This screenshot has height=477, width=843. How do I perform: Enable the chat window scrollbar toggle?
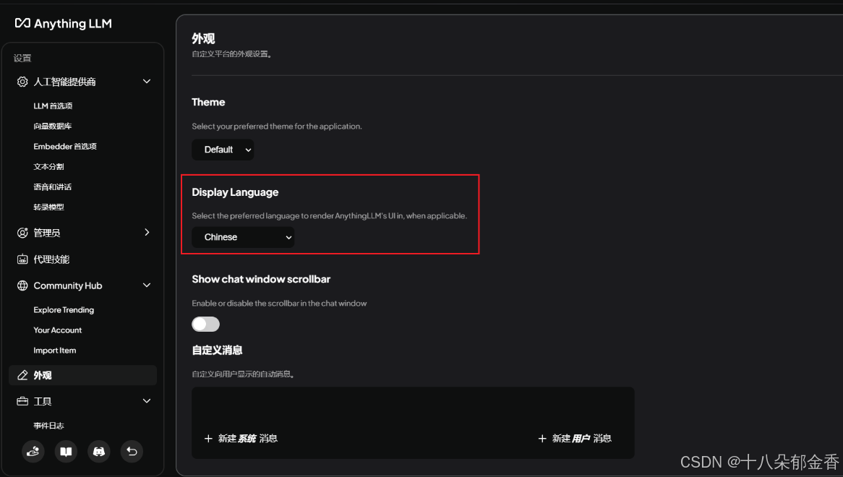205,324
